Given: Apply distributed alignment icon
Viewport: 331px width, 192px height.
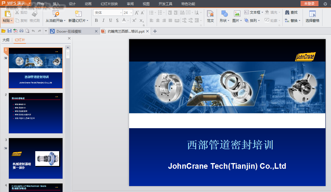Looking at the screenshot, I should 177,20.
